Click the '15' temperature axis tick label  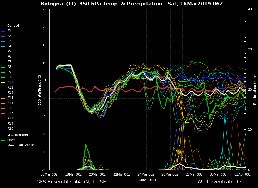[x=44, y=45]
